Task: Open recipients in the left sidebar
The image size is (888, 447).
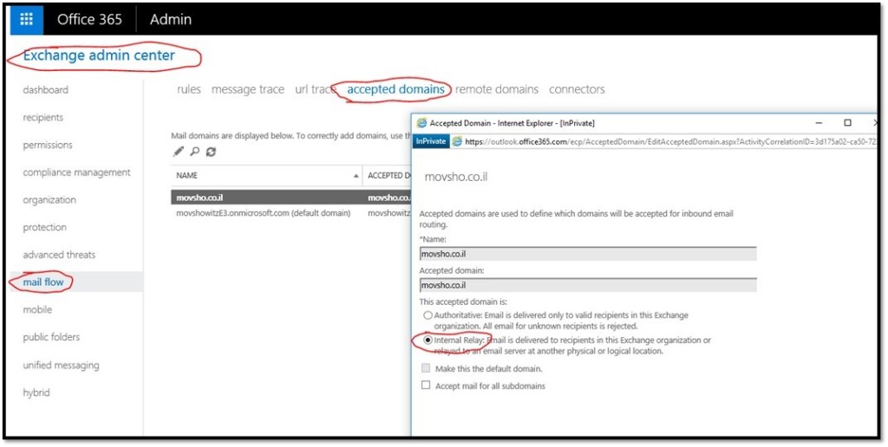Action: click(x=43, y=118)
